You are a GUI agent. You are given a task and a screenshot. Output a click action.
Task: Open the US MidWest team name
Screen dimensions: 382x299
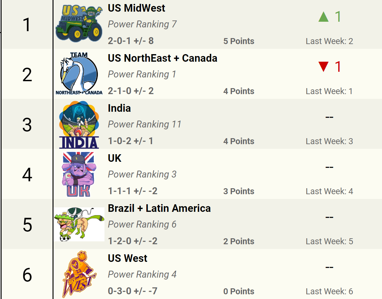(137, 8)
